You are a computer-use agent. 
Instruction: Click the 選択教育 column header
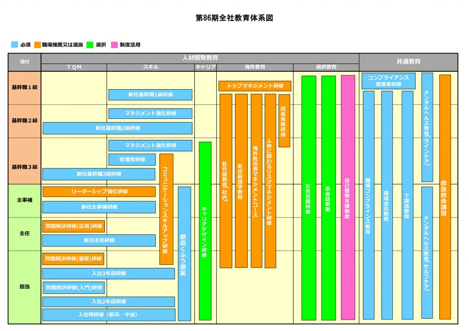pyautogui.click(x=326, y=67)
